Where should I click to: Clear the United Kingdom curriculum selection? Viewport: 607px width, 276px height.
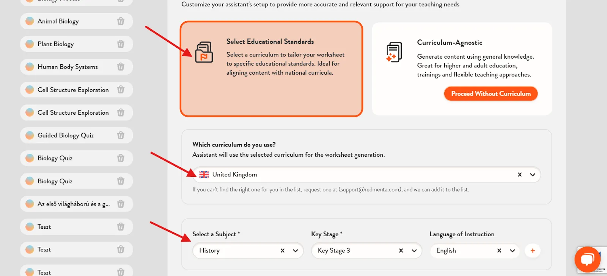click(x=520, y=175)
